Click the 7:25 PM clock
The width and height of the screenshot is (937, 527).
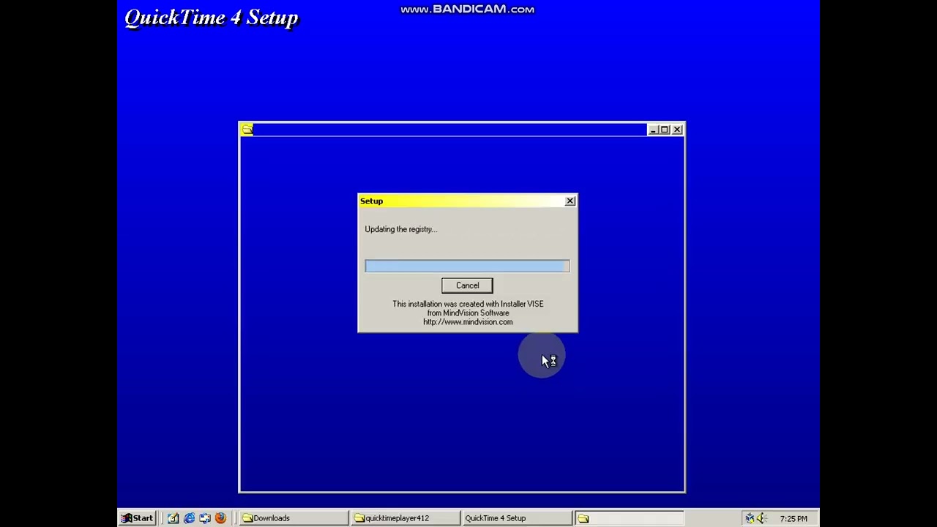tap(794, 518)
